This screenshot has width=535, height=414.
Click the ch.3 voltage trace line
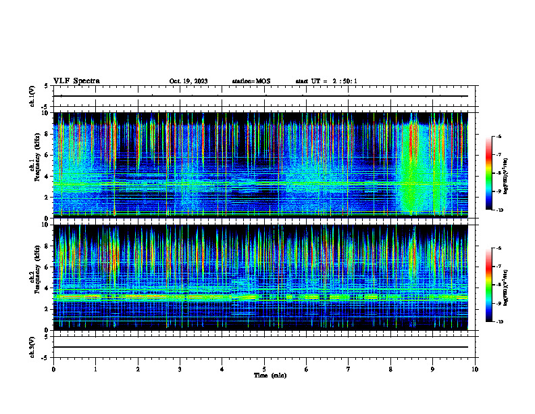tap(260, 347)
